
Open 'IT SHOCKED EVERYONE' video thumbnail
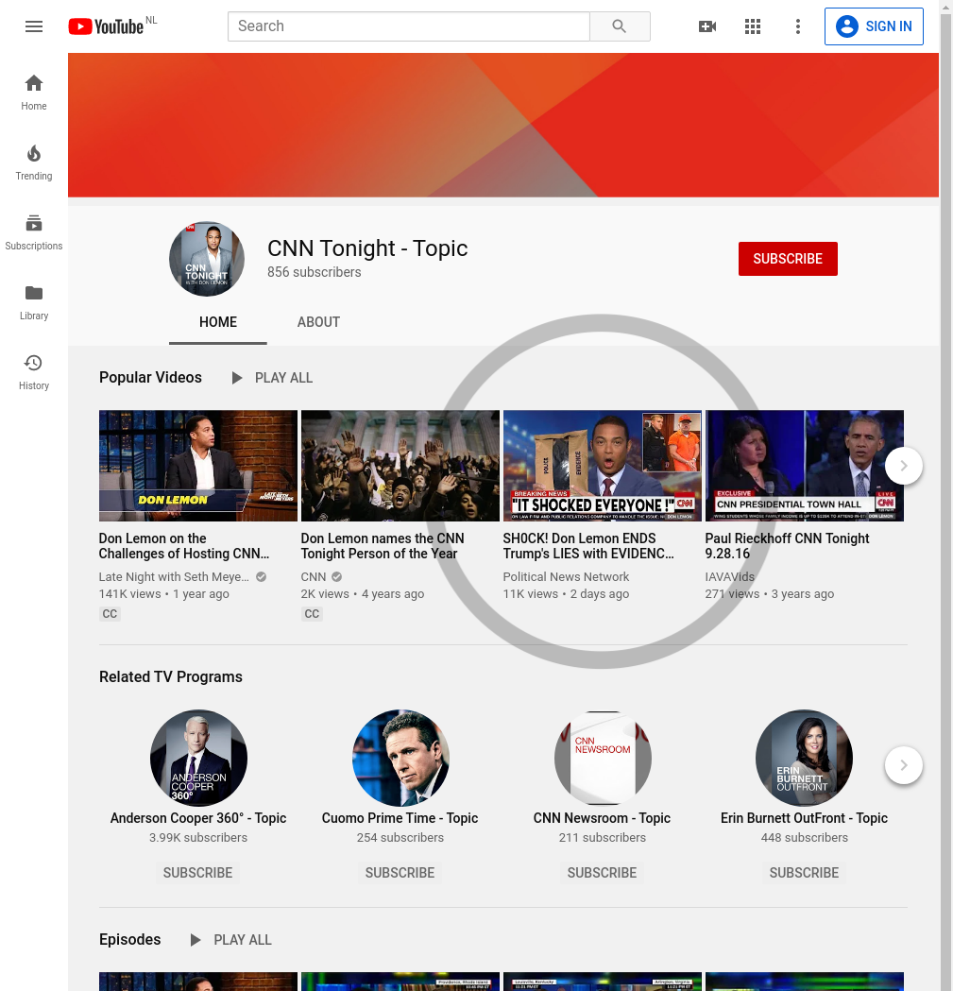(603, 466)
